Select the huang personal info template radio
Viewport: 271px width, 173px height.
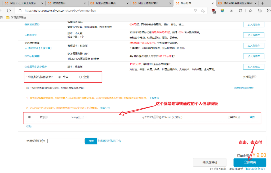point(30,117)
